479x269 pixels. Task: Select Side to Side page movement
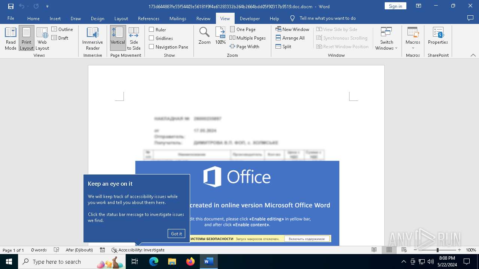(x=134, y=38)
